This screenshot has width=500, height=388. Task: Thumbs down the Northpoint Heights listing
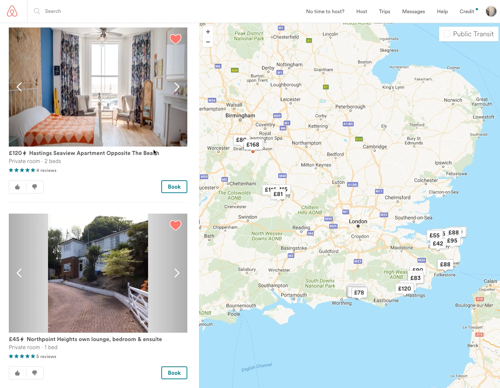(35, 373)
